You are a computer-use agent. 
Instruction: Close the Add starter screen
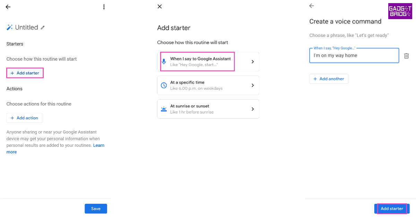[x=159, y=7]
